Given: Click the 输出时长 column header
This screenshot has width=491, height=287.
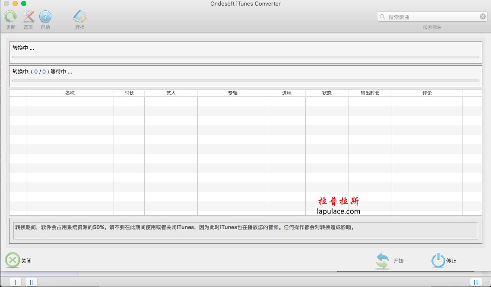Looking at the screenshot, I should [370, 93].
